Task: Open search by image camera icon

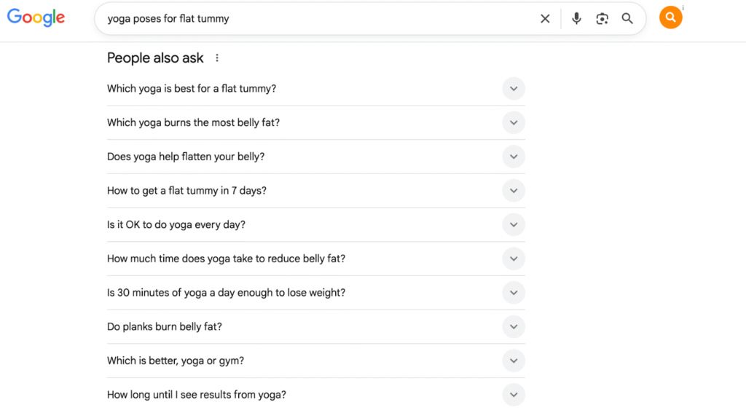Action: [x=602, y=18]
